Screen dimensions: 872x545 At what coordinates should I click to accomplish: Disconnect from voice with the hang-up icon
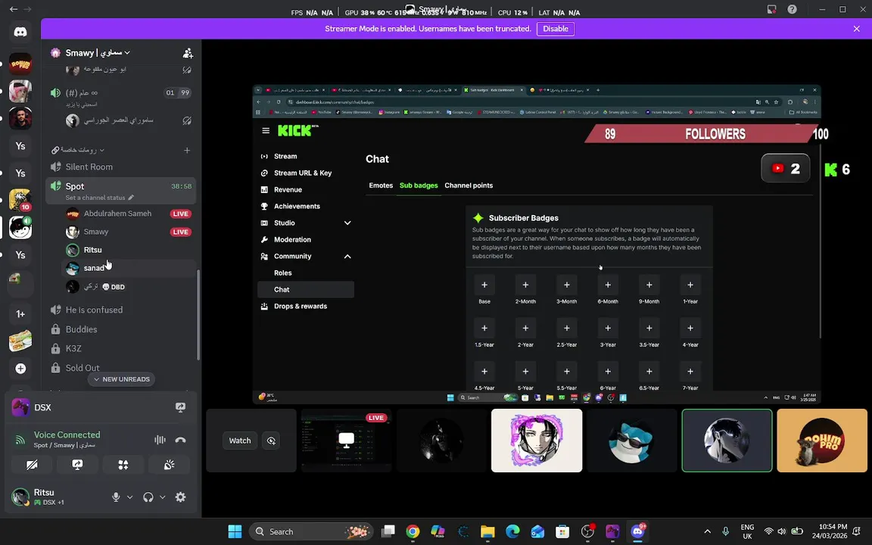pos(180,440)
